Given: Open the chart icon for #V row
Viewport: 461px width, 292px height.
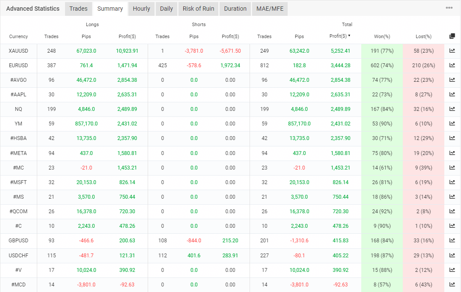Looking at the screenshot, I should [x=452, y=270].
